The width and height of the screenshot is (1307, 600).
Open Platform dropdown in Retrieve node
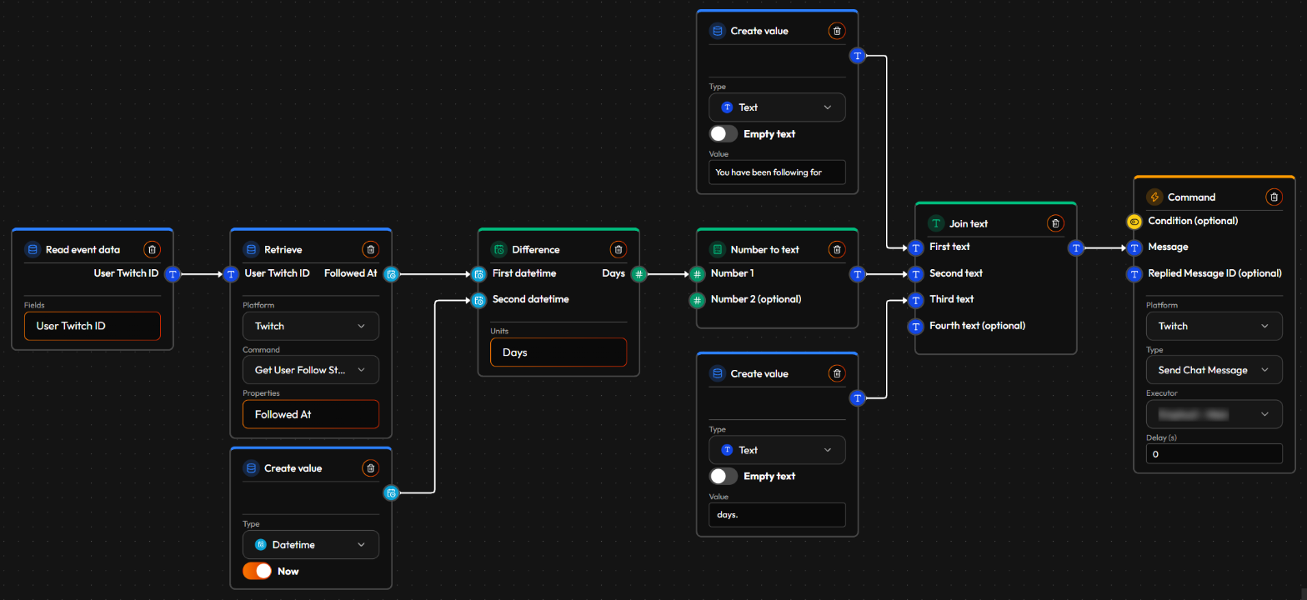[310, 326]
